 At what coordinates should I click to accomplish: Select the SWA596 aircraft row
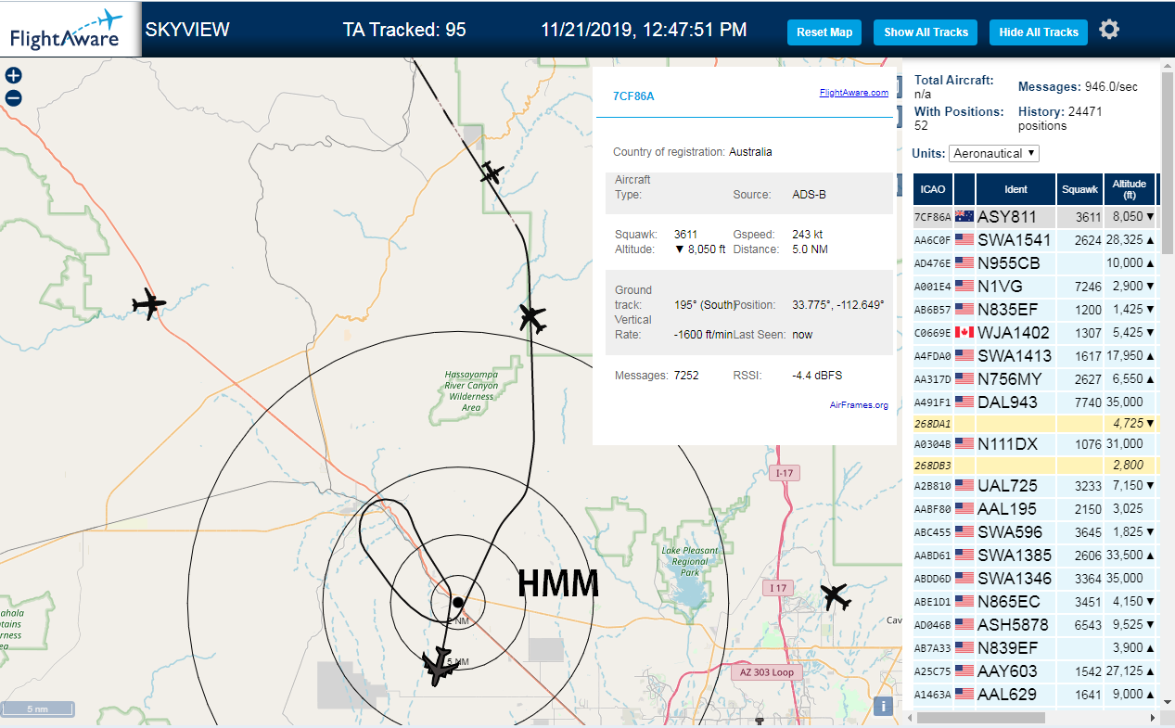(1035, 532)
